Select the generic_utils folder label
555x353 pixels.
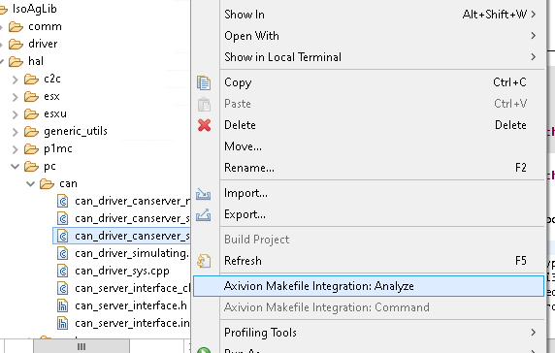click(x=76, y=131)
